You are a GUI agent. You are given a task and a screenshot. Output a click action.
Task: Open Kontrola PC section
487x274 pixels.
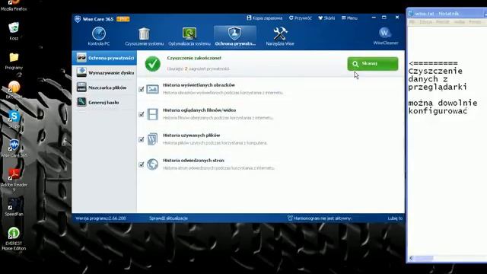98,37
